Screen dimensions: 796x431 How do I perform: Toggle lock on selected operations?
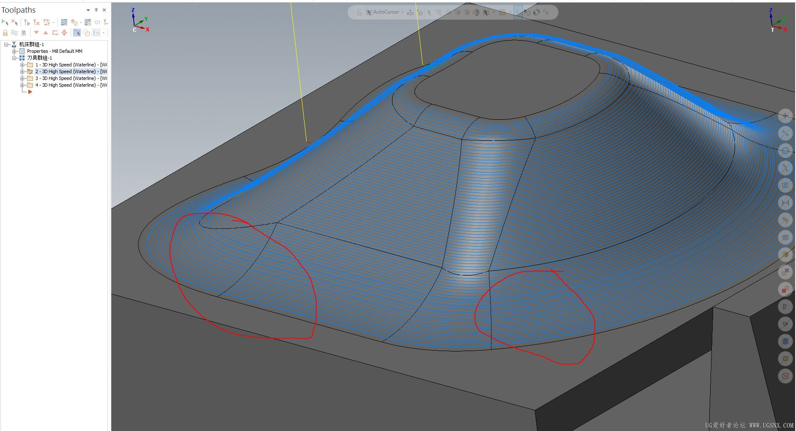[5, 33]
